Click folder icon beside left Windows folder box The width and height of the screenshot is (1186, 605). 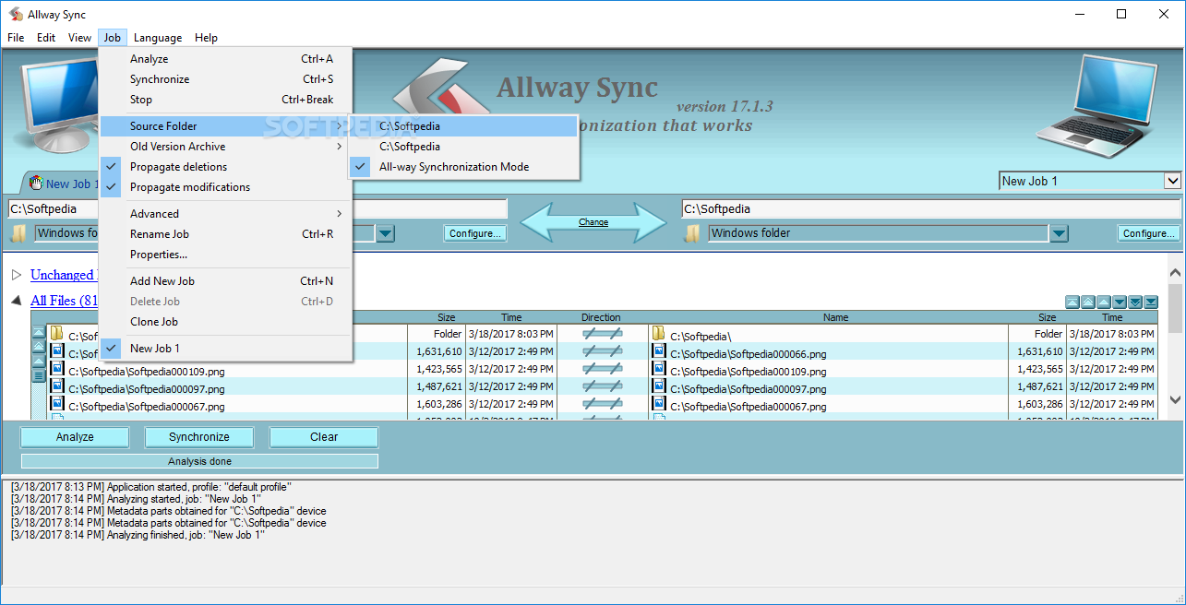(18, 233)
